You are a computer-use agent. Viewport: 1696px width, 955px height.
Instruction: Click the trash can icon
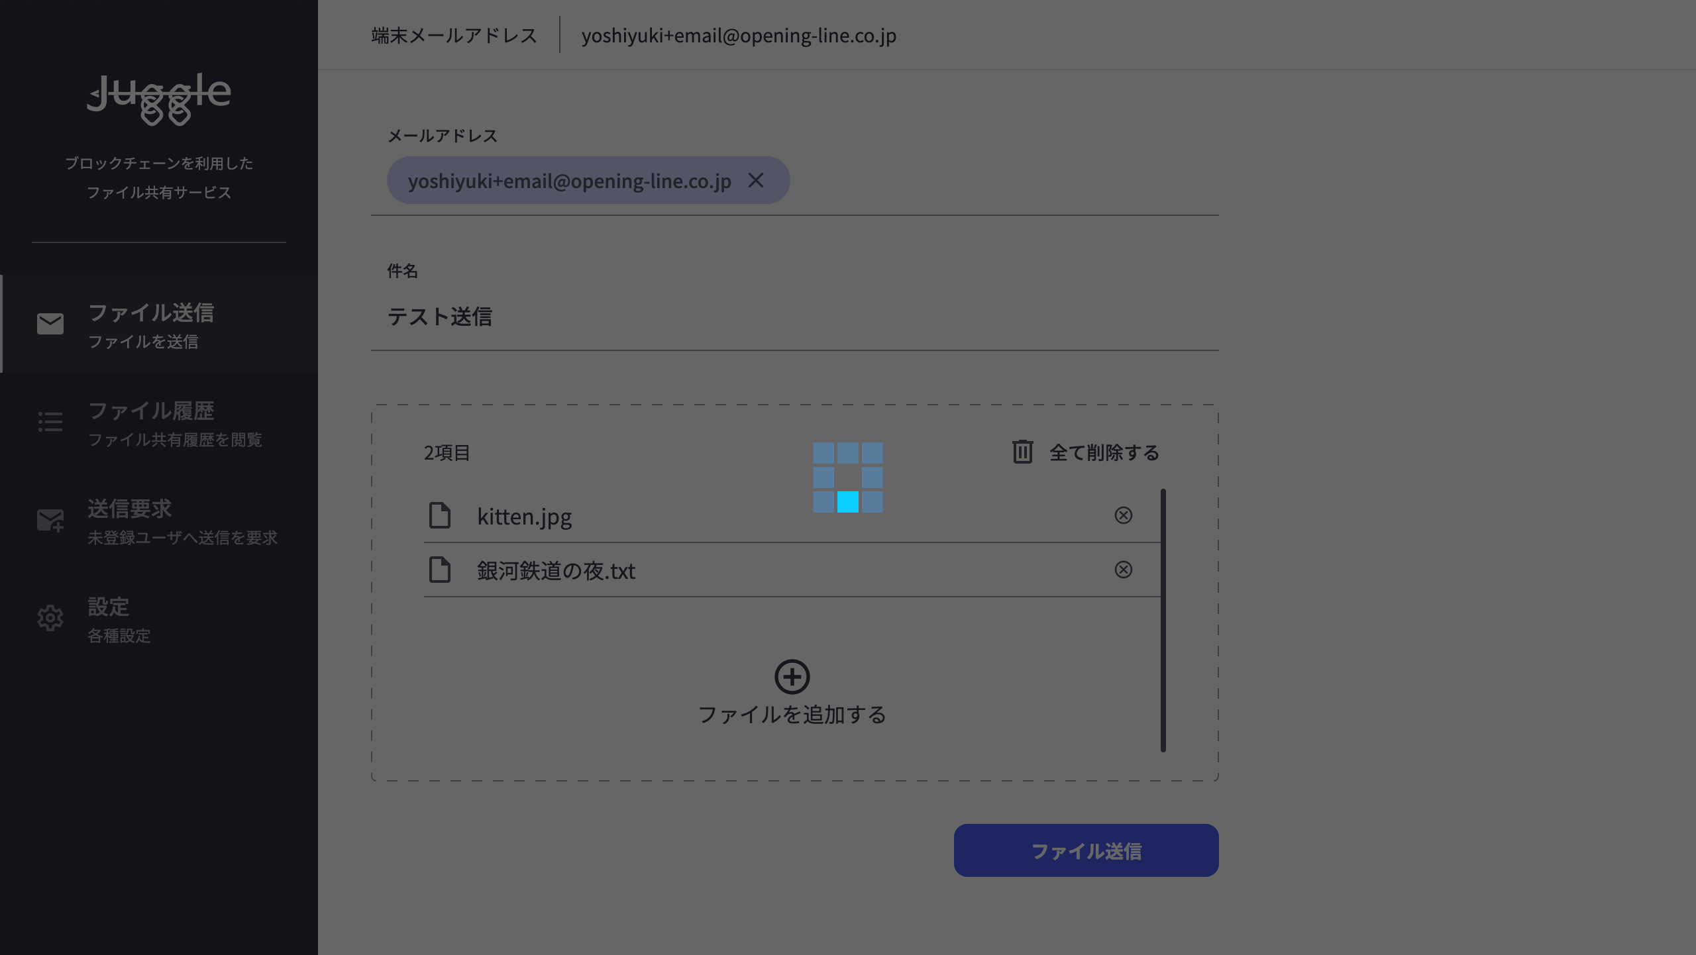pyautogui.click(x=1022, y=452)
